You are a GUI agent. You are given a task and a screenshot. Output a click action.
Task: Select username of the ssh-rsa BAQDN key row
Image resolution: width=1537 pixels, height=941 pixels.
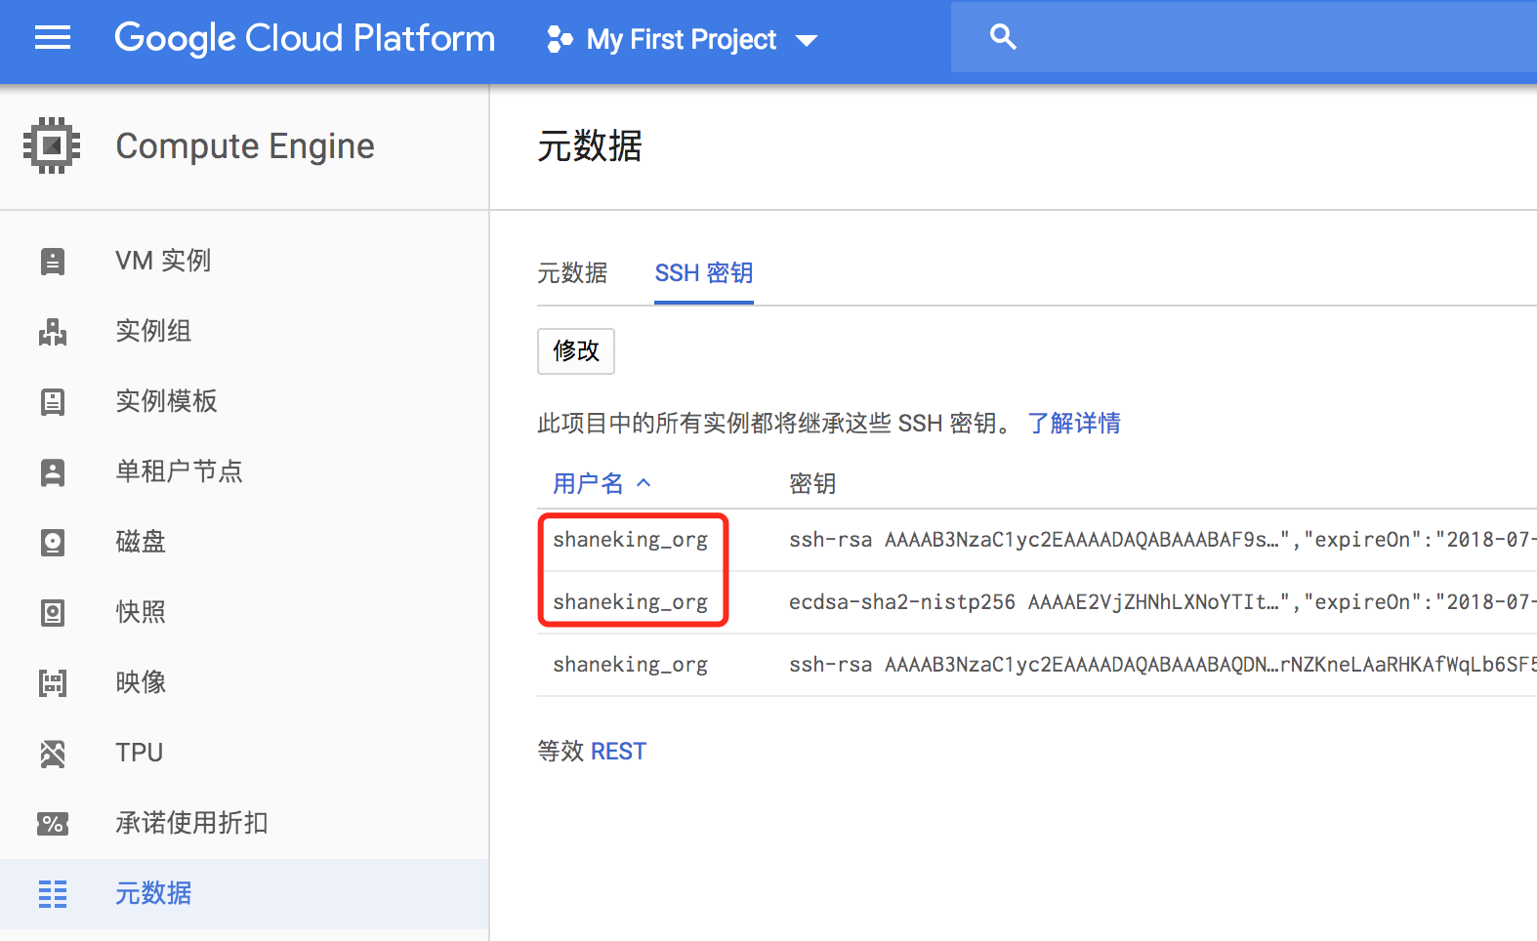coord(631,665)
